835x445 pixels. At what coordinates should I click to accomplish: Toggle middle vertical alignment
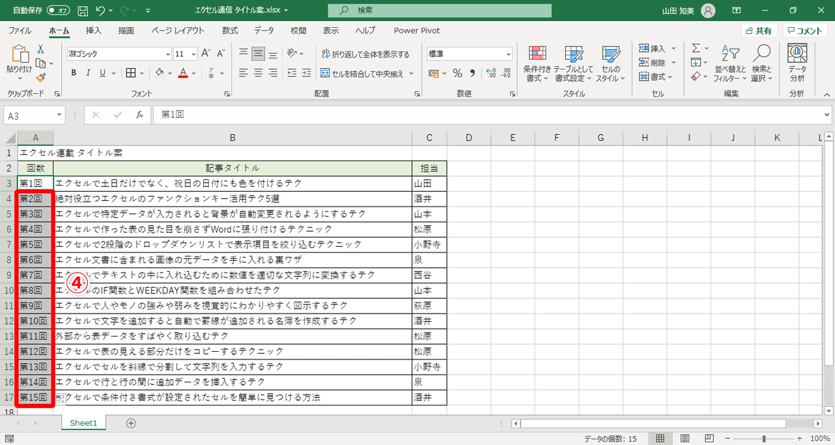[x=258, y=54]
